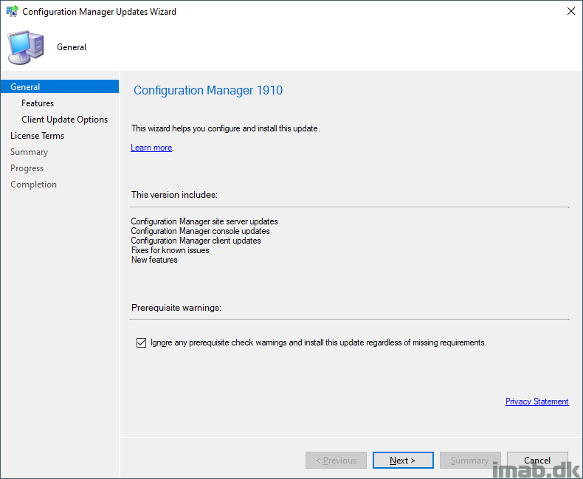Click the wizard title bar icon

tap(13, 11)
